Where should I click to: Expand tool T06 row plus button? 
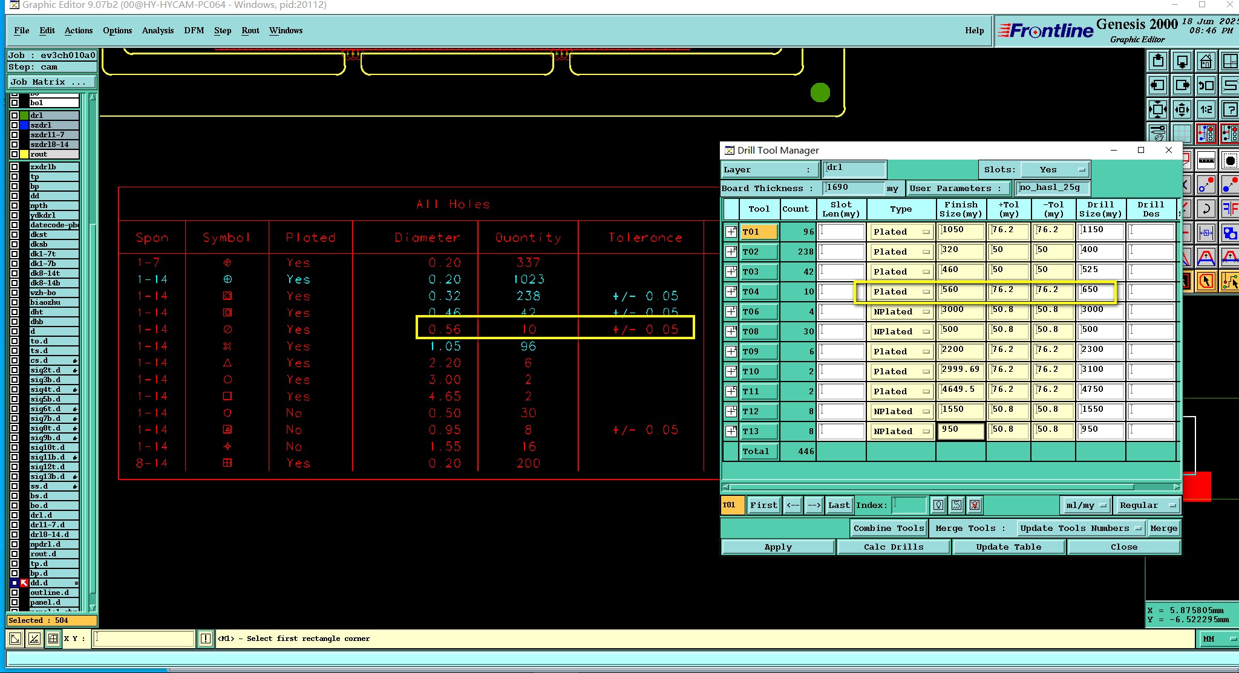[731, 311]
